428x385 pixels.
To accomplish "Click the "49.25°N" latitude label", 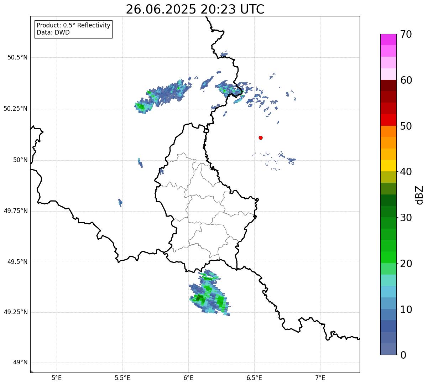I will tap(15, 312).
